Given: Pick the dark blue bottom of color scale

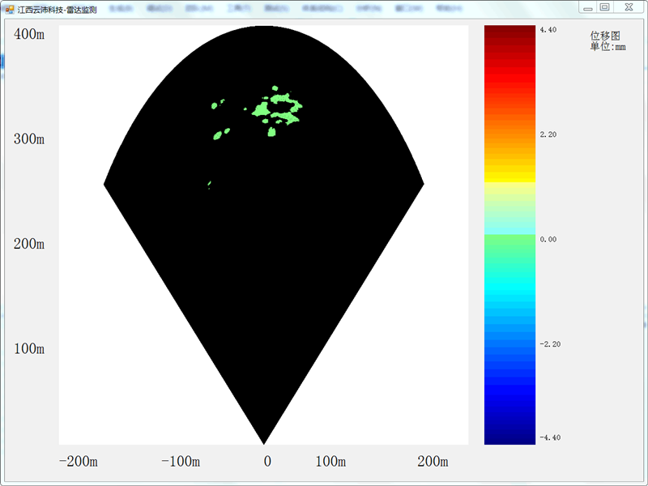Looking at the screenshot, I should 509,437.
